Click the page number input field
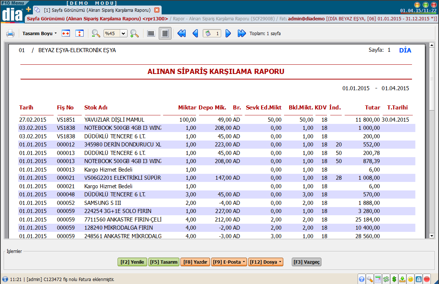 pyautogui.click(x=212, y=34)
